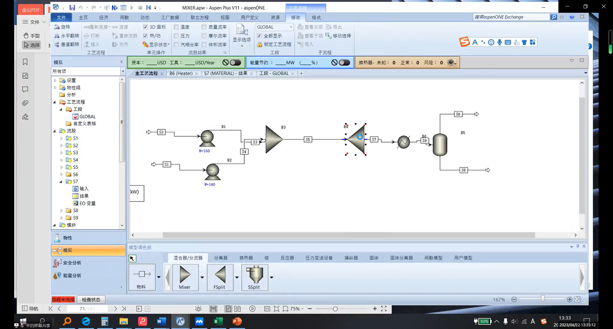Select the Mixer block in model palette
This screenshot has height=329, width=613.
point(185,277)
